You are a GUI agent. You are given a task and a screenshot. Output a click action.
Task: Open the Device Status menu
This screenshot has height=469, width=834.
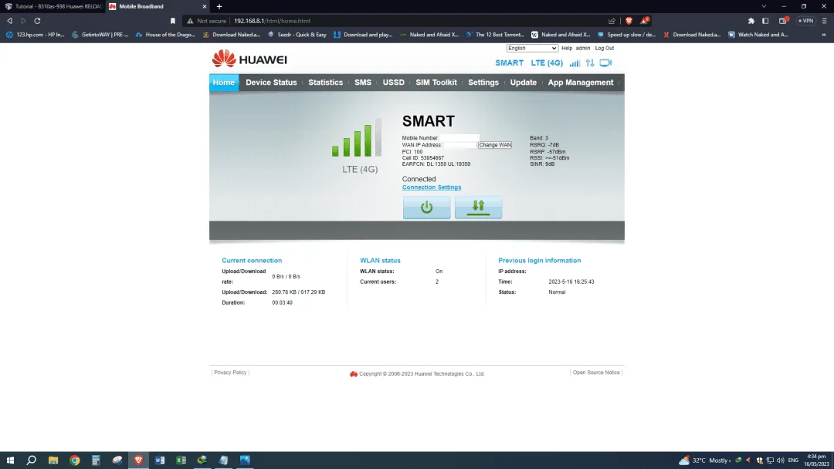point(271,83)
